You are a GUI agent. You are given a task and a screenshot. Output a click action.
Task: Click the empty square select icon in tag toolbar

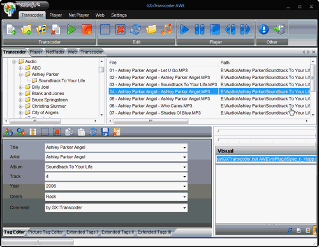click(45, 132)
